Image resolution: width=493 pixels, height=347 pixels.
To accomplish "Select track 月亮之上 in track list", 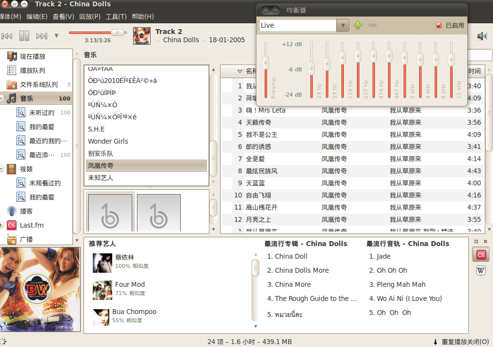I will click(x=352, y=219).
